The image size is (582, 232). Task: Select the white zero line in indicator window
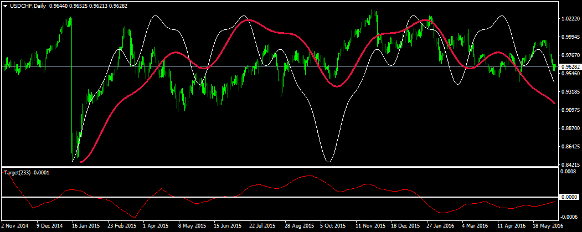click(277, 197)
